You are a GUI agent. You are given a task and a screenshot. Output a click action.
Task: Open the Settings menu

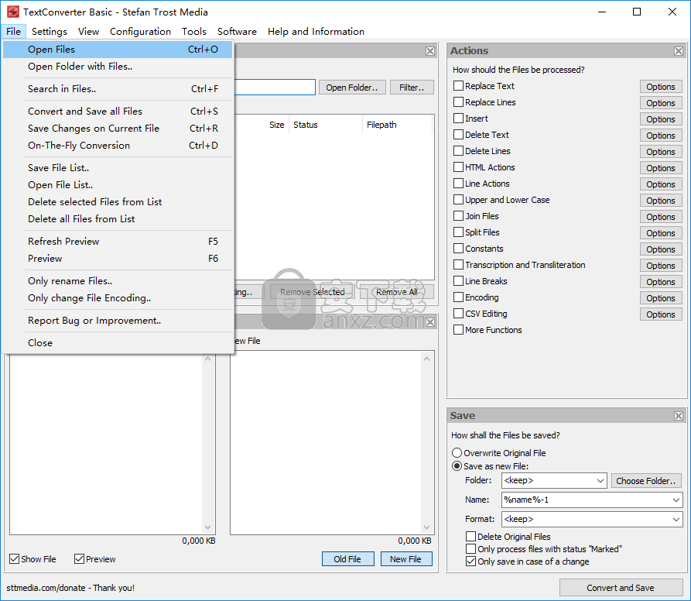(x=50, y=31)
